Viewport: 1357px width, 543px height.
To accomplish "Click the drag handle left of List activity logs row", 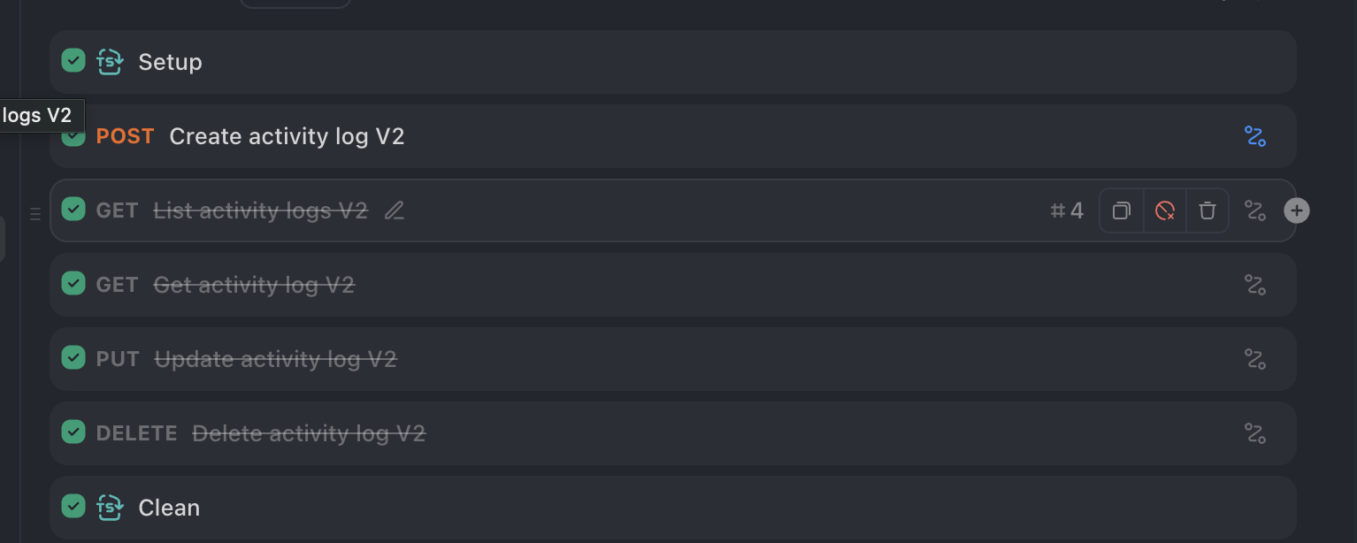I will click(x=35, y=213).
